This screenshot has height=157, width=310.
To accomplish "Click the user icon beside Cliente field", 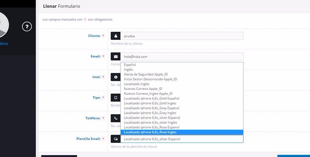I will coord(116,36).
